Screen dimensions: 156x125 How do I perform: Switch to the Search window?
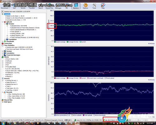click(41, 8)
